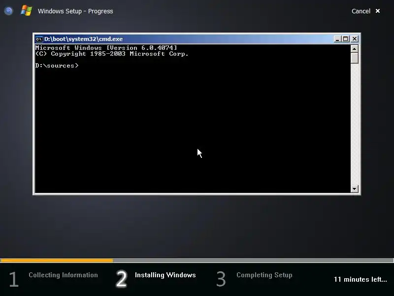Click the scroll down arrow in cmd window
Viewport: 394px width, 296px height.
[x=354, y=189]
